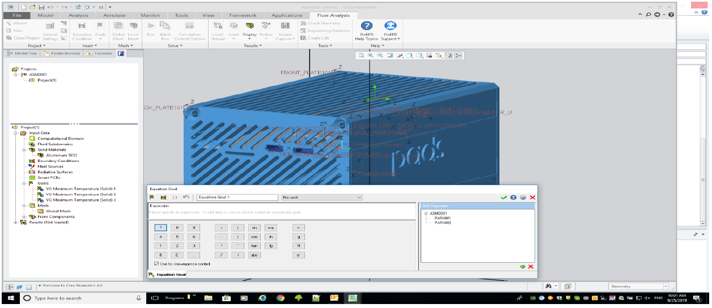
Task: Open Calculation Control Options icon
Action: tap(189, 26)
